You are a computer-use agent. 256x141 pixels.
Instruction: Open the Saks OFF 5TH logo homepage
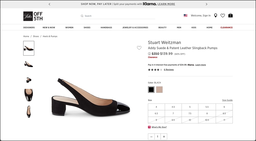[33, 16]
